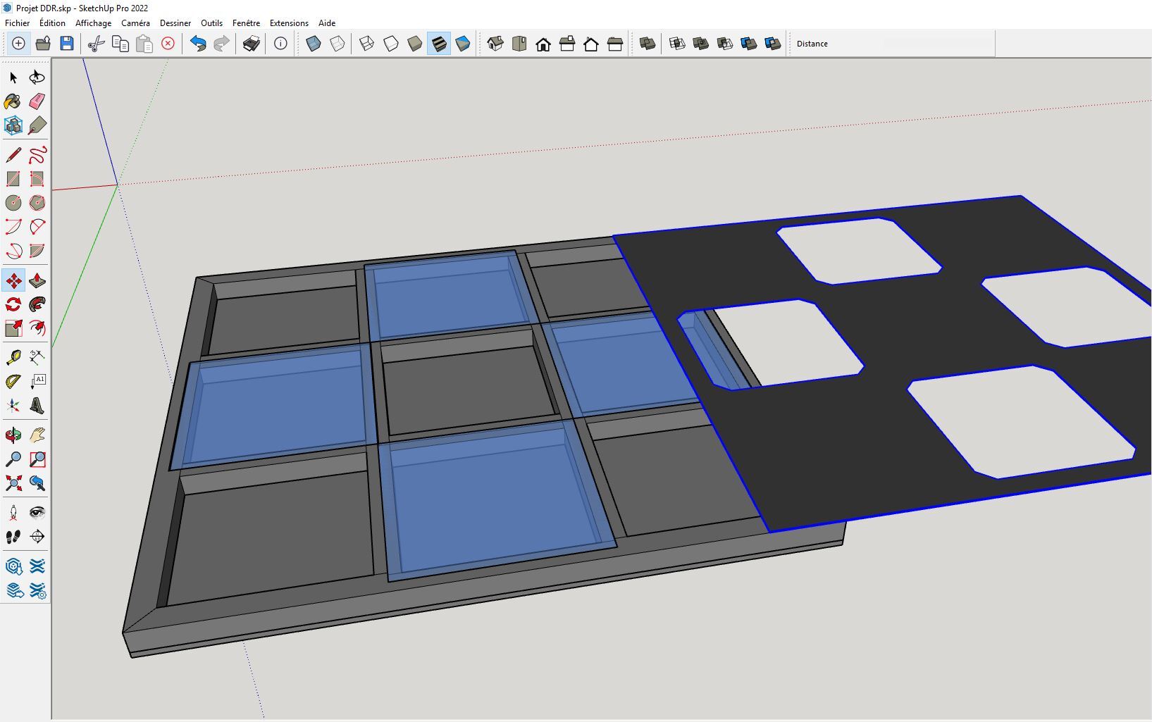Expand the Affichage menu
1152x722 pixels.
point(93,23)
